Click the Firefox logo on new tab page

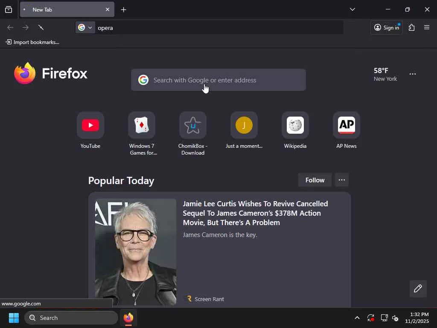(51, 73)
